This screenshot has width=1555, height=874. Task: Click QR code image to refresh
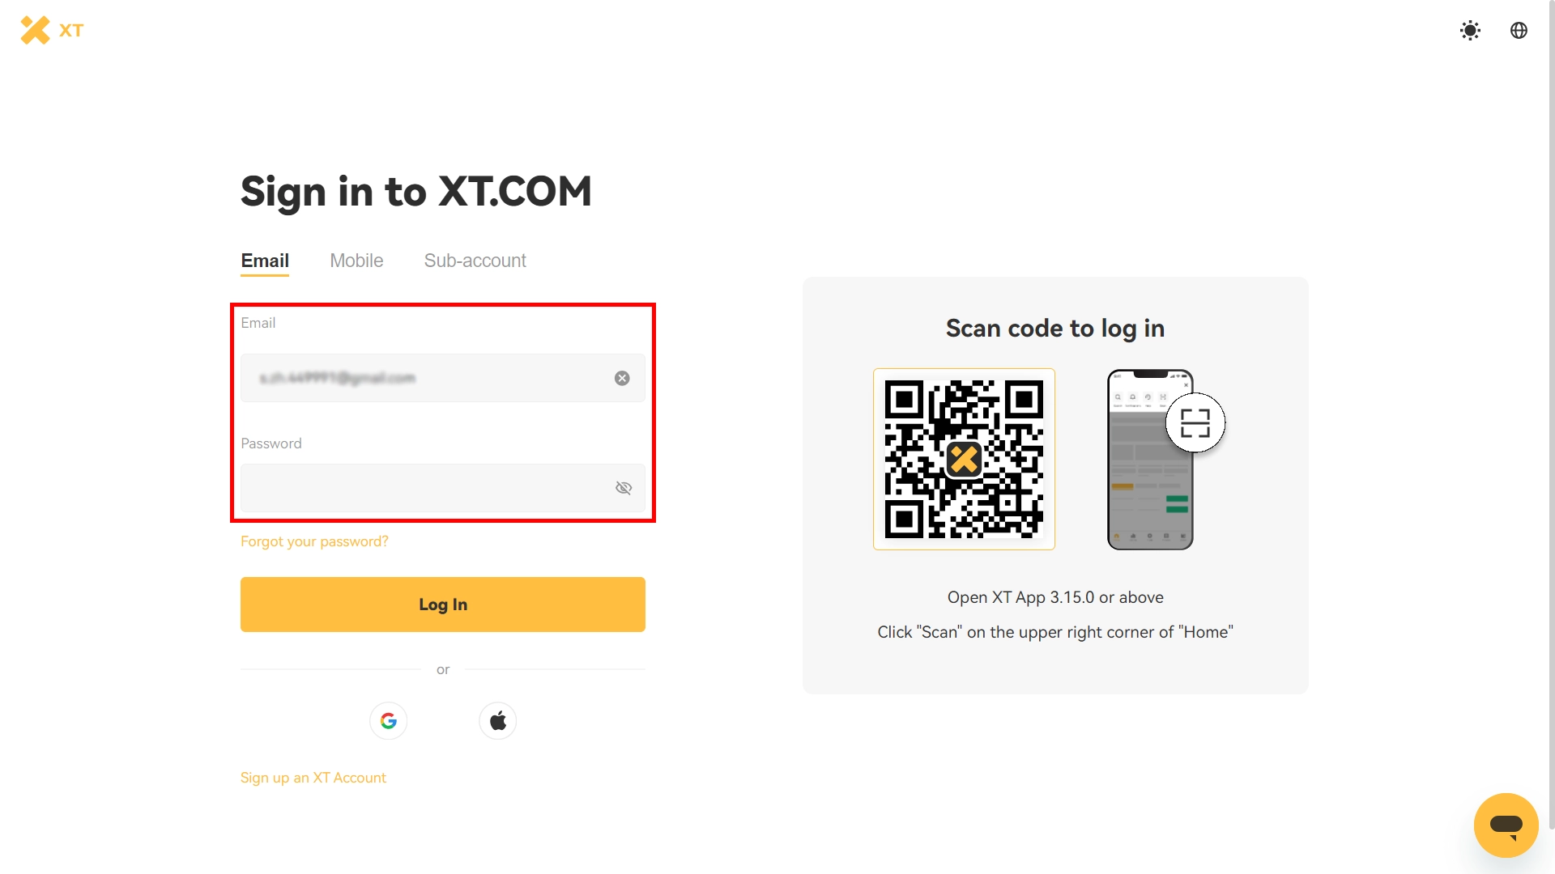click(962, 459)
